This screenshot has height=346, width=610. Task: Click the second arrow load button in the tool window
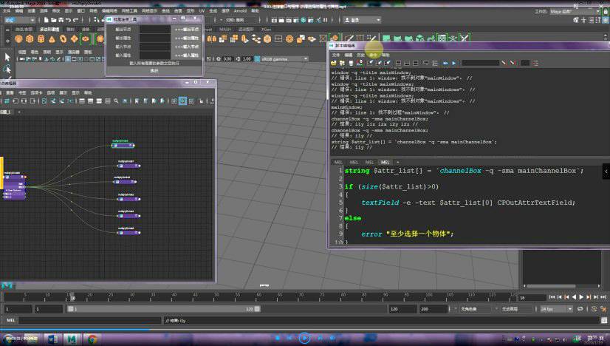(x=187, y=38)
